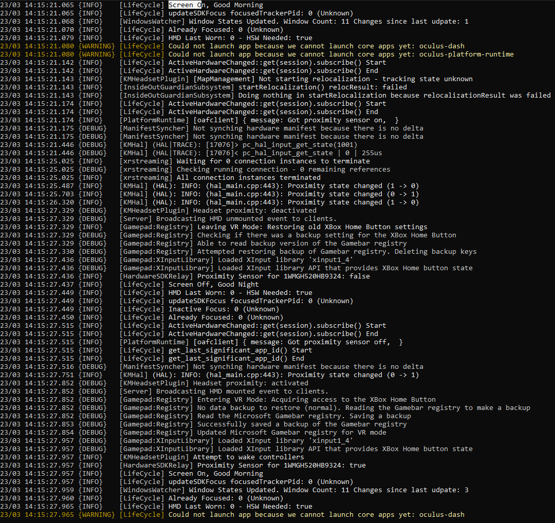Click the warning line mentioning oculus-platform-runtime

pos(257,54)
